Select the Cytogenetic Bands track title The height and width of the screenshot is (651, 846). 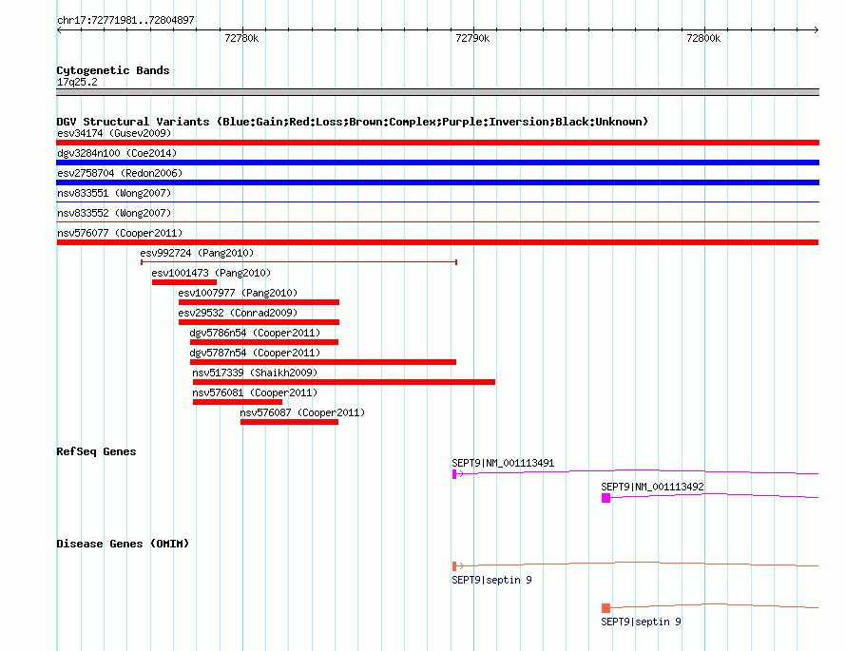tap(113, 70)
